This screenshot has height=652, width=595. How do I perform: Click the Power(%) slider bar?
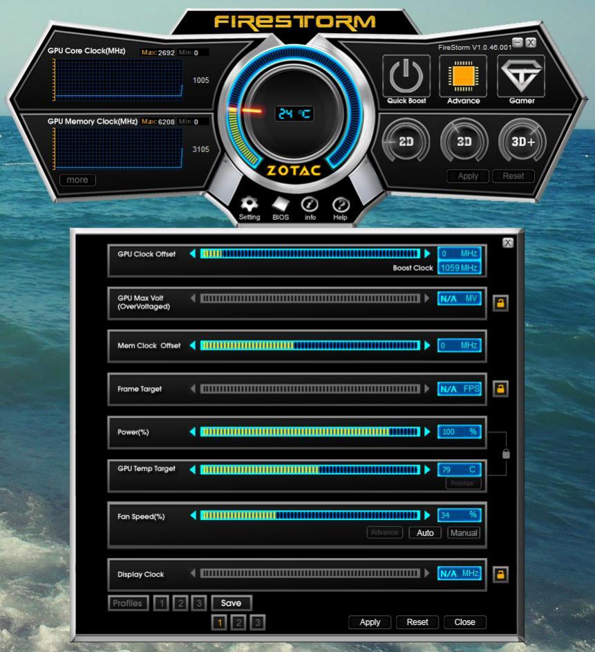point(310,431)
